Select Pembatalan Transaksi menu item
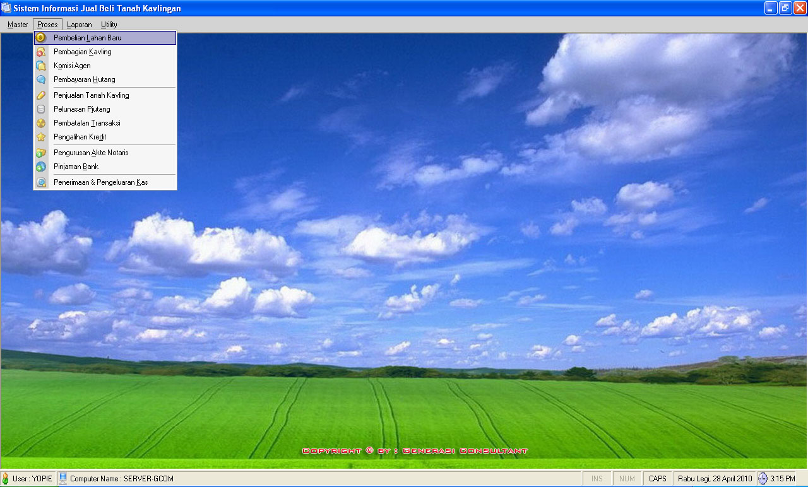The image size is (808, 487). click(87, 123)
